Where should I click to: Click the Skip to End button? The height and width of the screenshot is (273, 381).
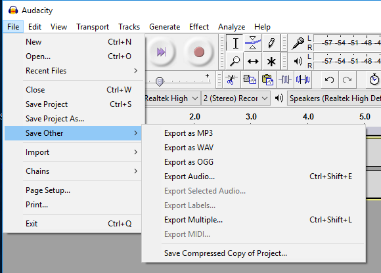click(x=161, y=52)
